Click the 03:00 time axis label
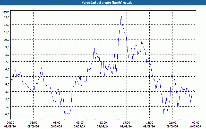Viewport: 206px width, 129px height. coord(33,123)
